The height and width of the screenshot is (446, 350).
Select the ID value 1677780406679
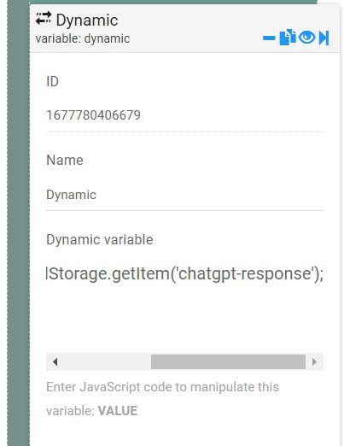(94, 115)
